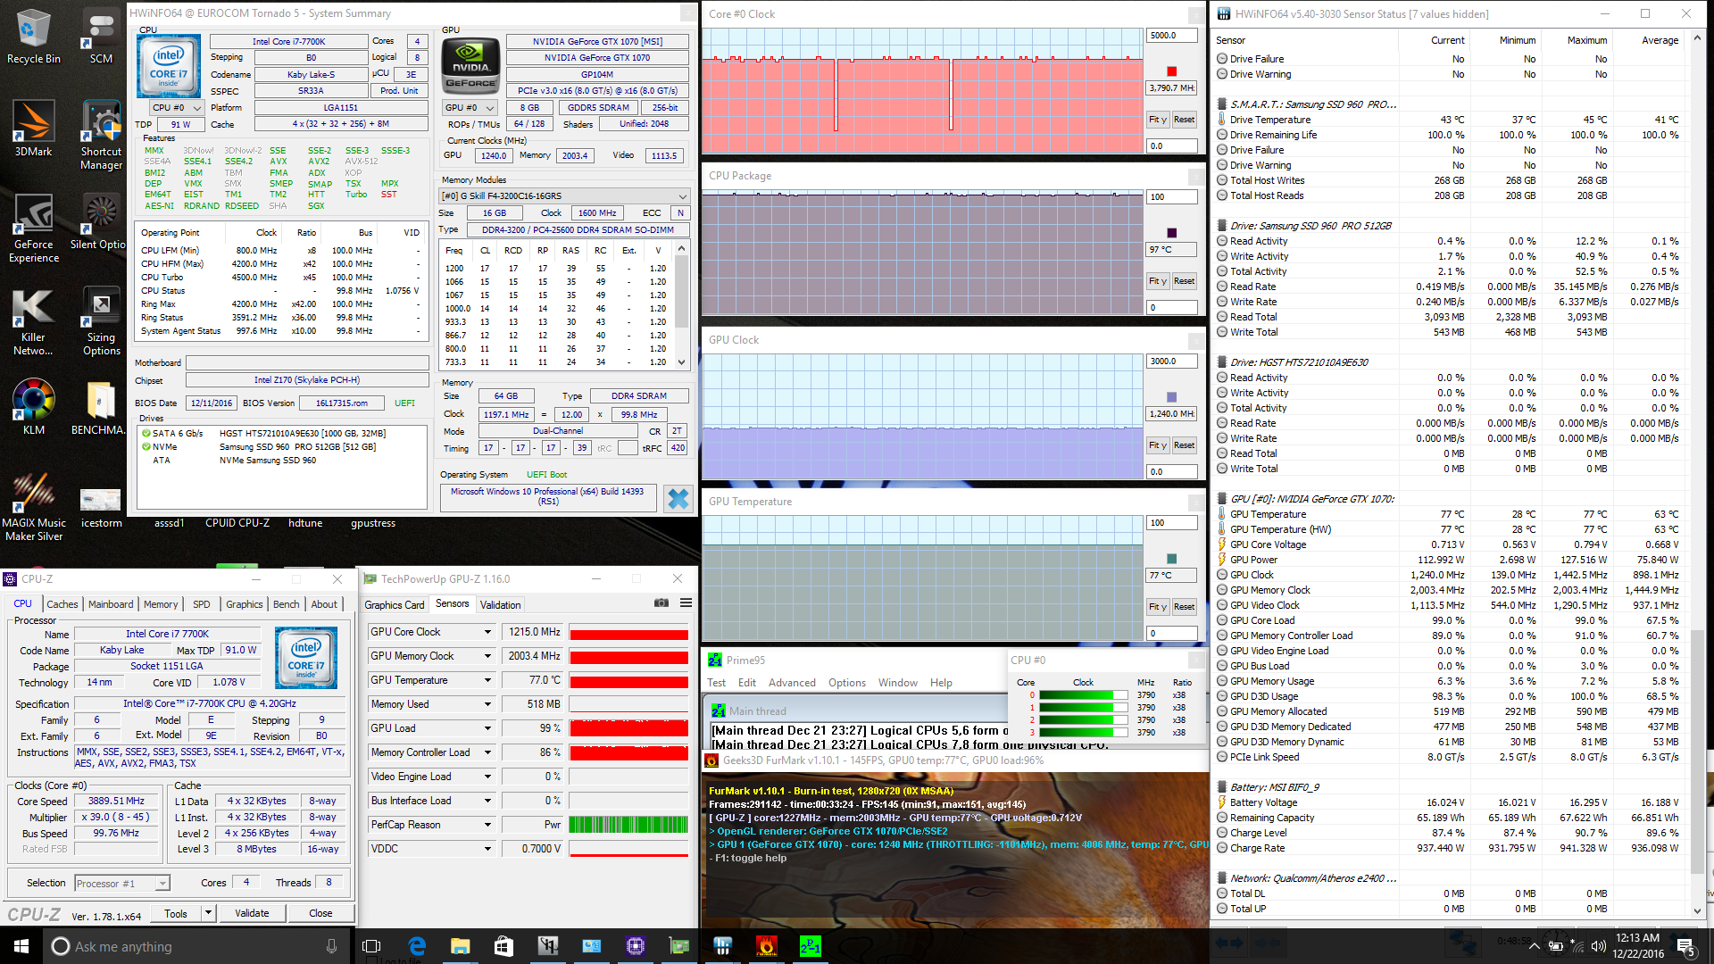Launch KLM desktop shortcut
Image resolution: width=1714 pixels, height=964 pixels.
point(33,407)
